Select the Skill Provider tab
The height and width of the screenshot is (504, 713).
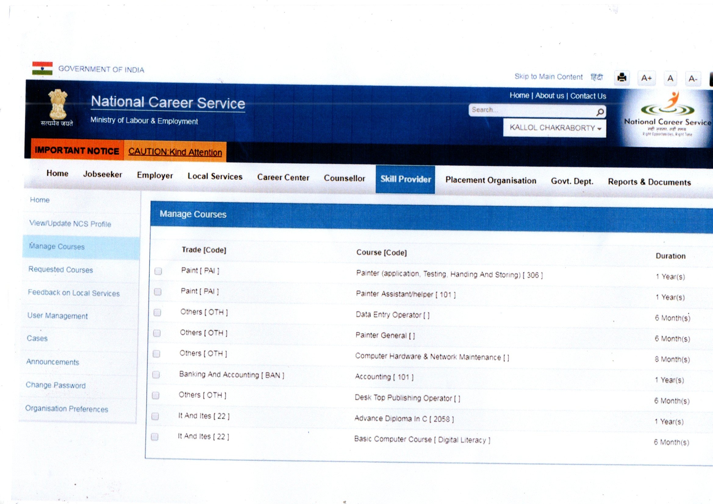pyautogui.click(x=405, y=179)
